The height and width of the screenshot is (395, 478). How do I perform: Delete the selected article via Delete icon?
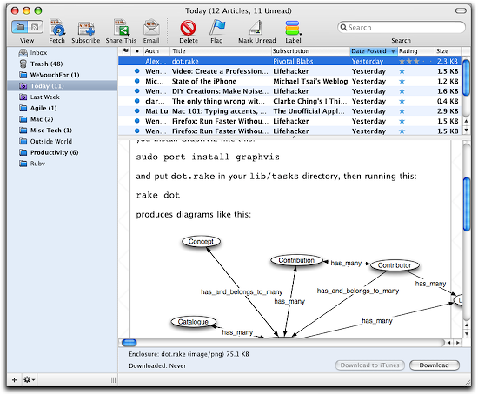pos(188,28)
